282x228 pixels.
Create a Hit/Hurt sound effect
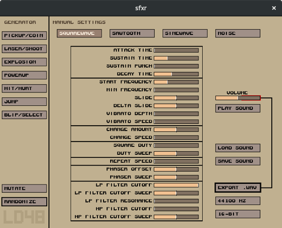click(24, 88)
